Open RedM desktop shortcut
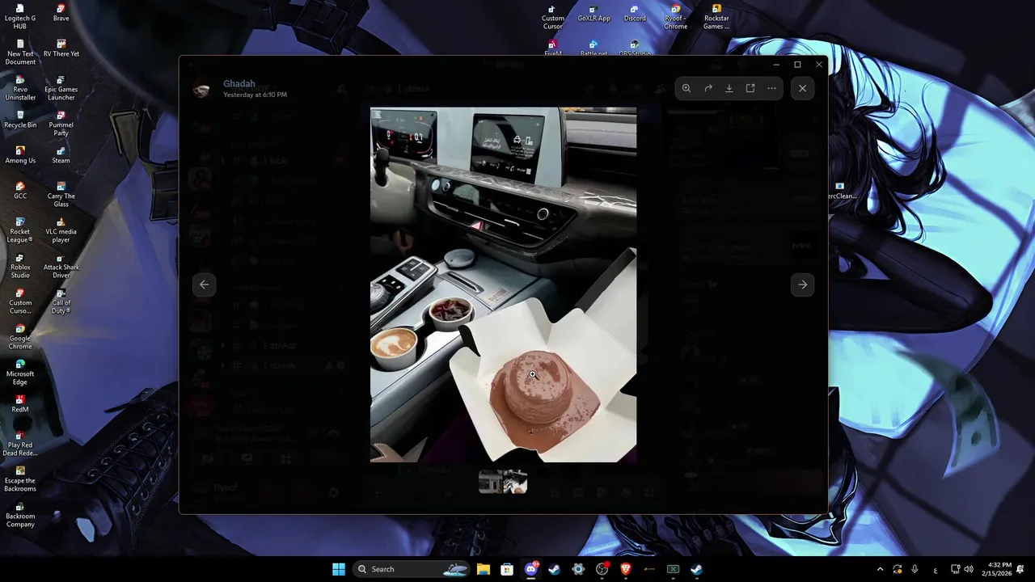Viewport: 1035px width, 582px height. pos(20,404)
